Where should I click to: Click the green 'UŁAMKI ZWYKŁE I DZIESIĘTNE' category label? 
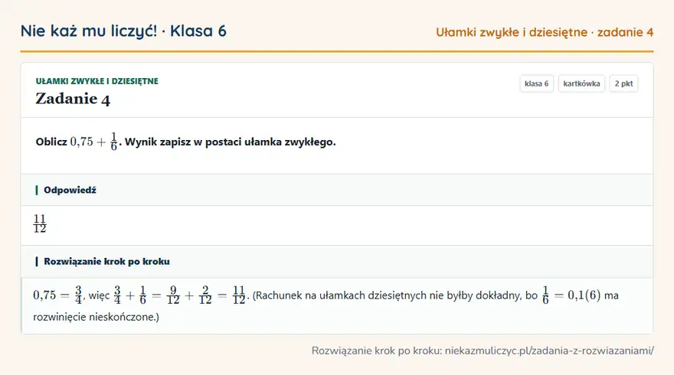[97, 81]
